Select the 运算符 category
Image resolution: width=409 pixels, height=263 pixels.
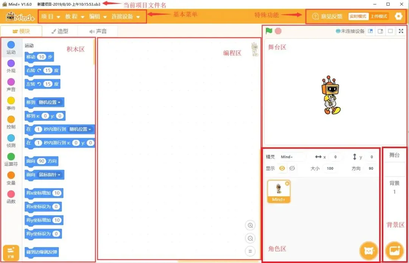(11, 160)
